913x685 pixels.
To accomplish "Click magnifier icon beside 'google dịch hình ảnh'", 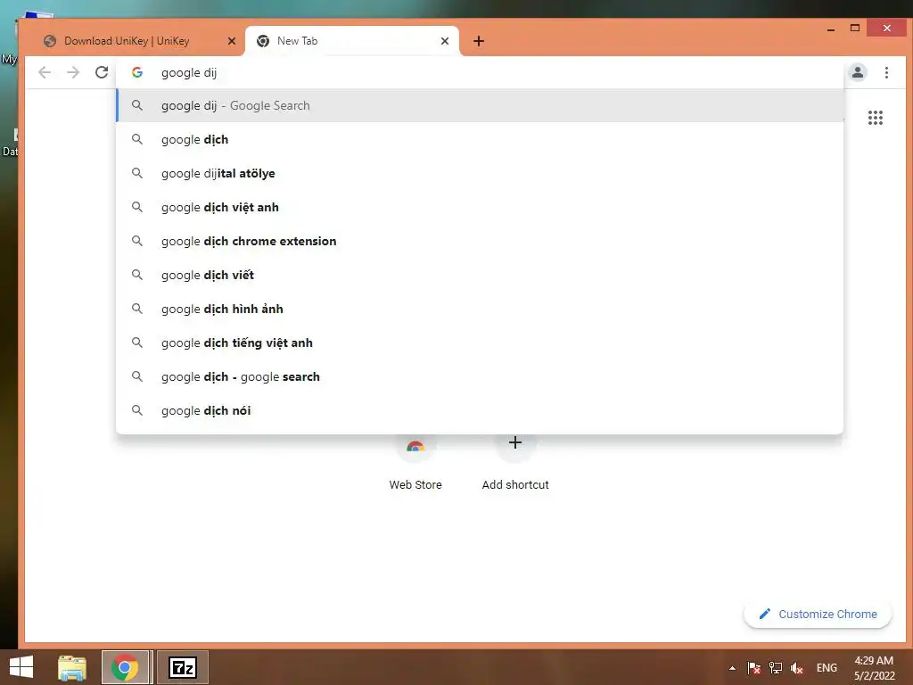I will (x=136, y=309).
